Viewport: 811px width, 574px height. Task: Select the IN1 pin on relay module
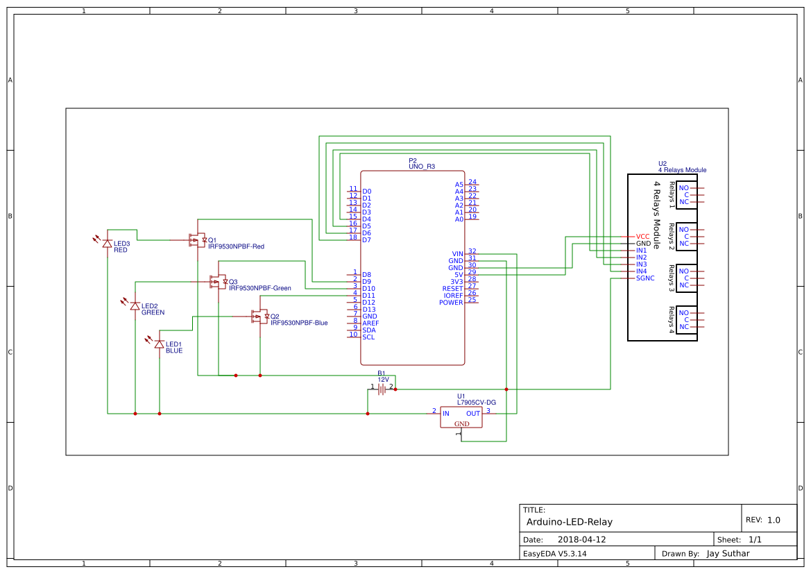[x=641, y=251]
